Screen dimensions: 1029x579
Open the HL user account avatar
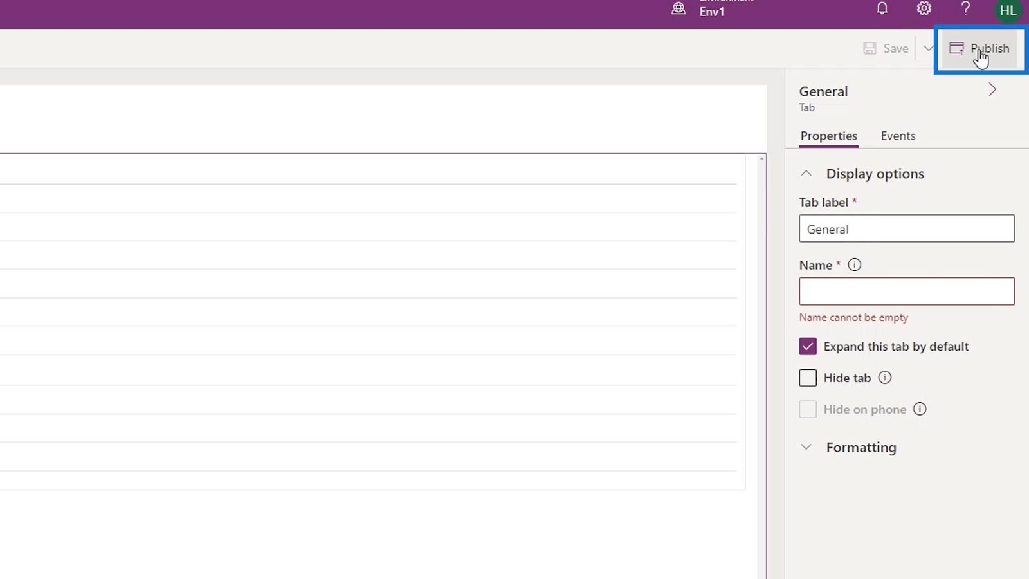1008,10
